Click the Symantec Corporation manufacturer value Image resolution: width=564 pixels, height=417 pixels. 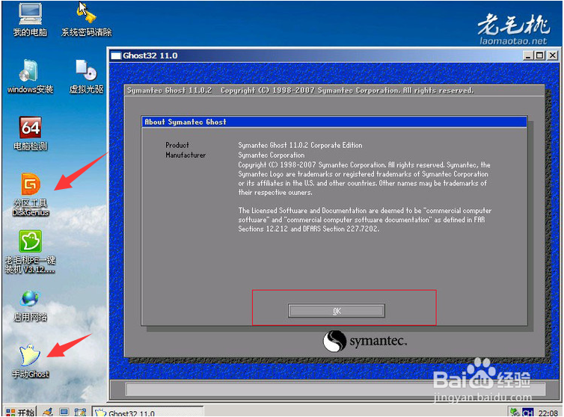coord(272,155)
